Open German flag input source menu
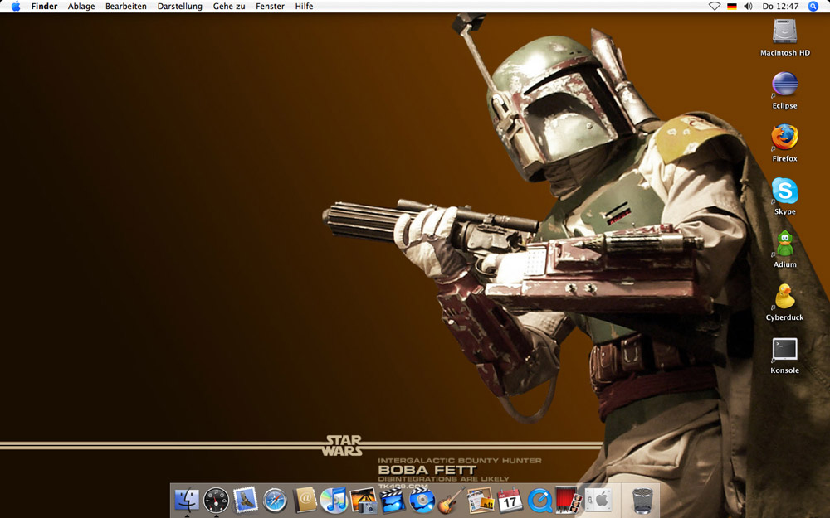830x518 pixels. click(731, 7)
